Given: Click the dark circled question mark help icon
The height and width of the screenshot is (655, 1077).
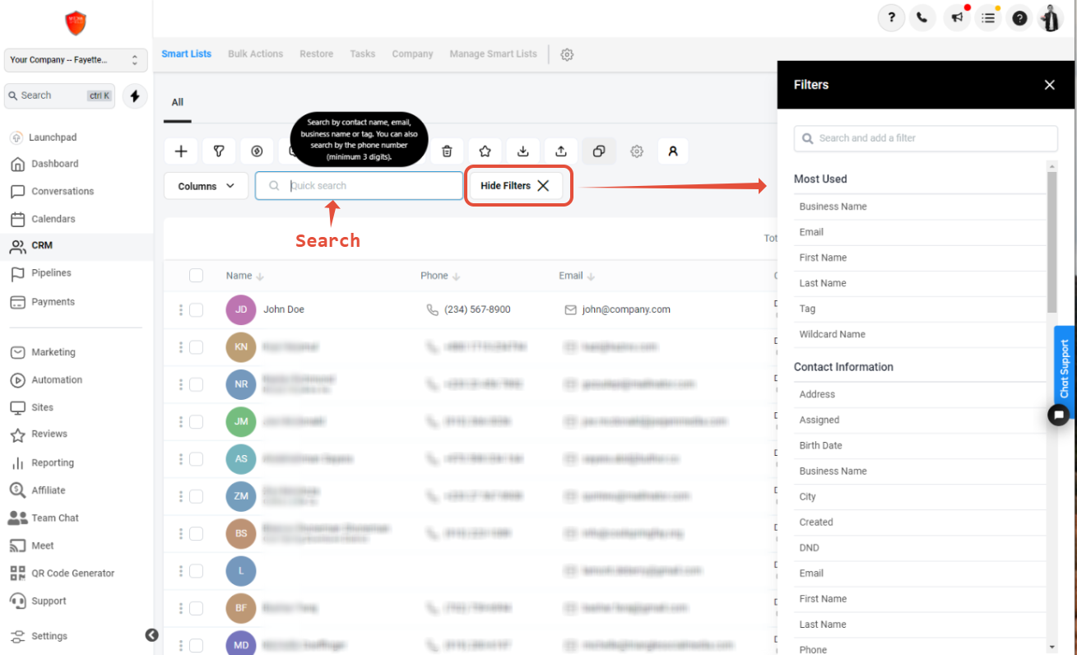Looking at the screenshot, I should (1019, 17).
